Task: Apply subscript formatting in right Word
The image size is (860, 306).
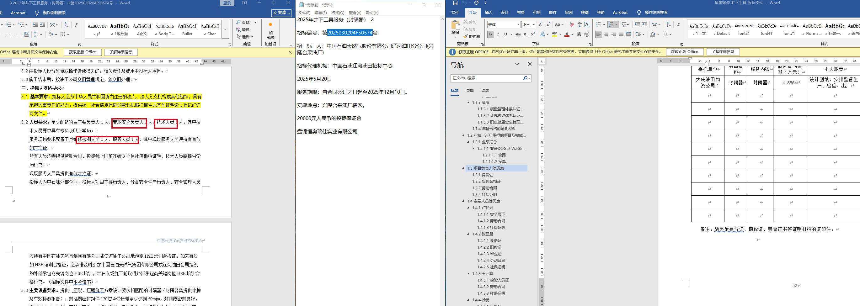Action: coord(526,34)
